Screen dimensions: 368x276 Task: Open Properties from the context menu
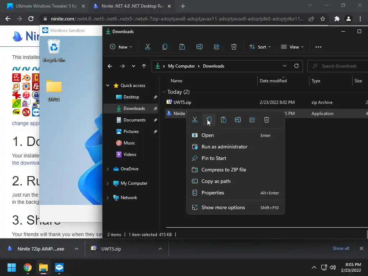(235, 193)
